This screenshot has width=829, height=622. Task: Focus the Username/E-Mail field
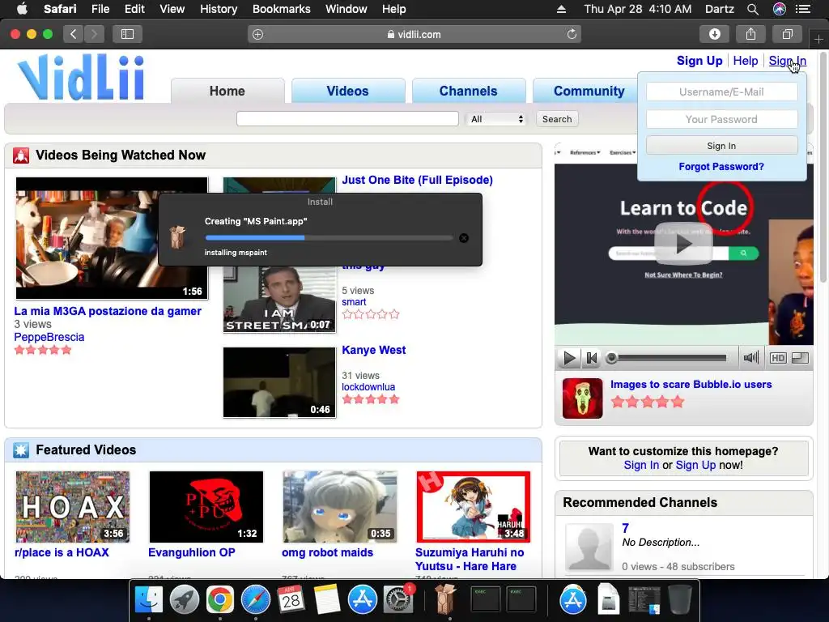(x=721, y=92)
